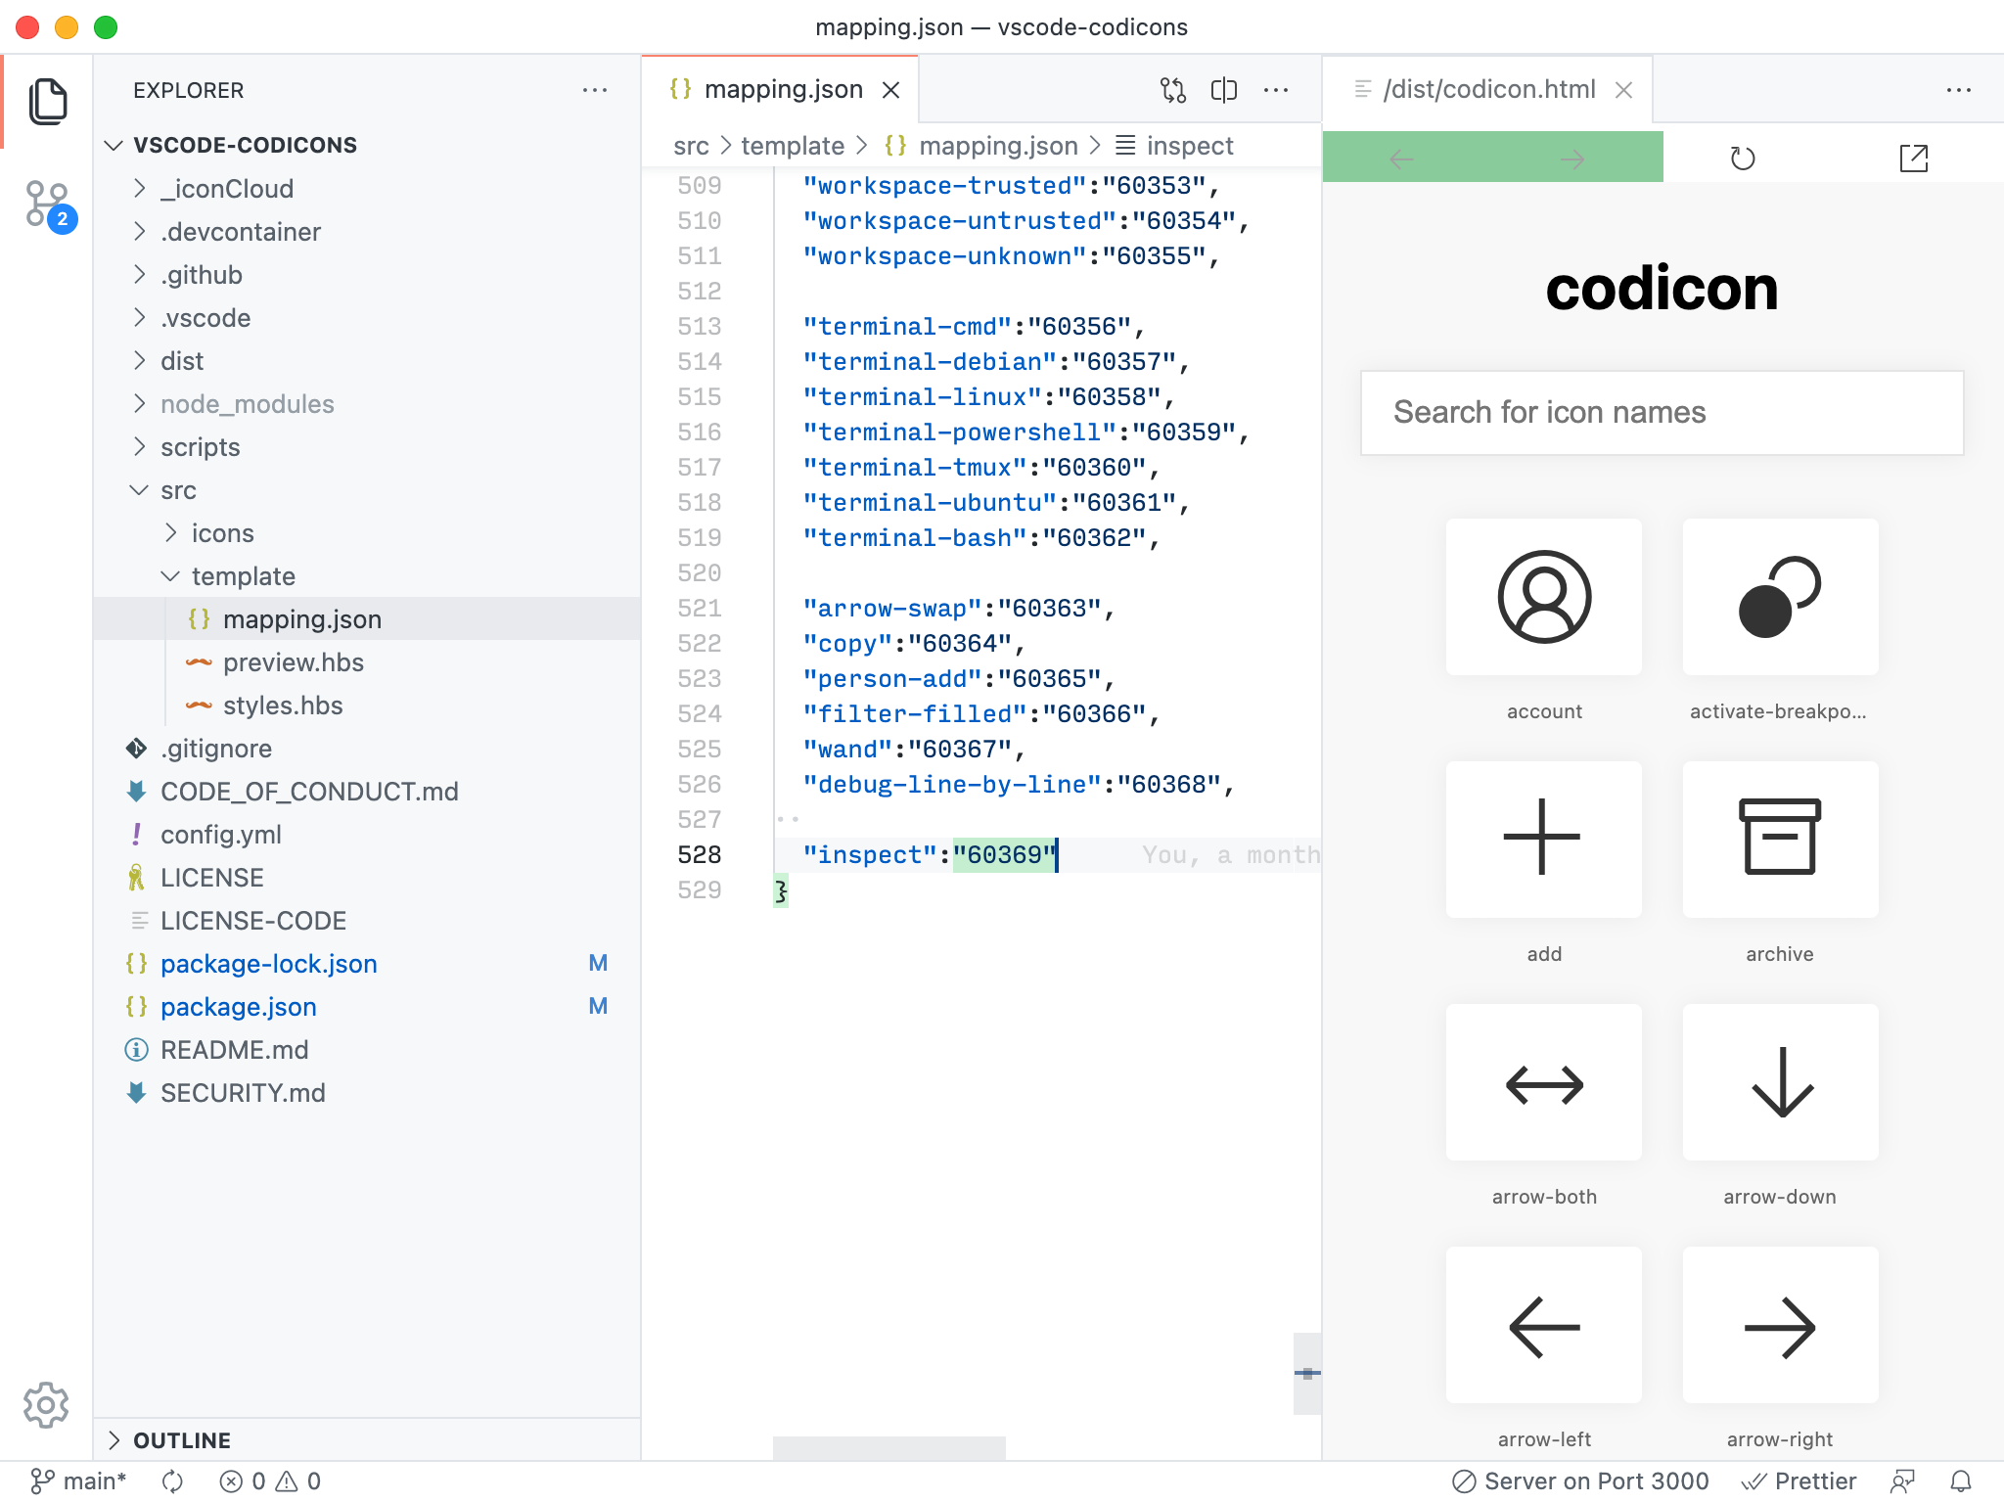2004x1503 pixels.
Task: Toggle the Prettier status bar item
Action: pos(1799,1481)
